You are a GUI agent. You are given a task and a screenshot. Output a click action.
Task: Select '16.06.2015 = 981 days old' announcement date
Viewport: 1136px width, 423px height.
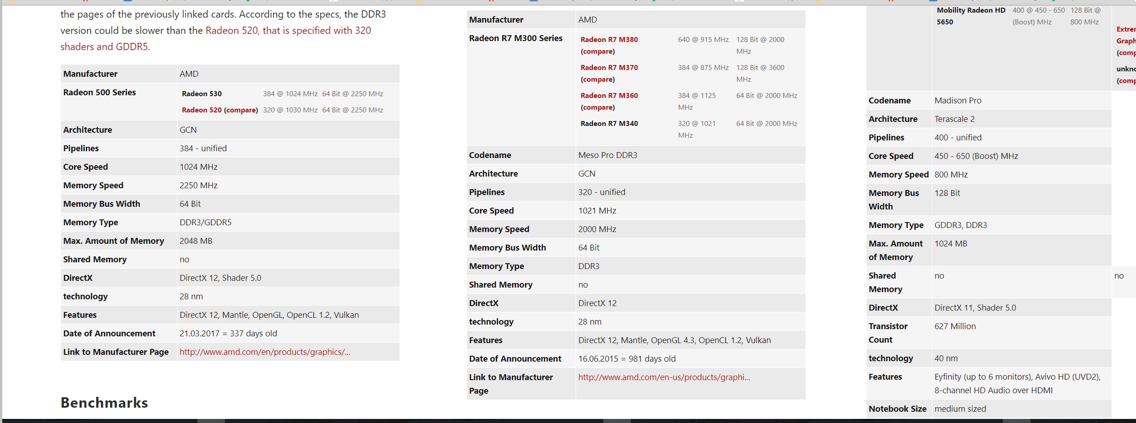tap(627, 359)
